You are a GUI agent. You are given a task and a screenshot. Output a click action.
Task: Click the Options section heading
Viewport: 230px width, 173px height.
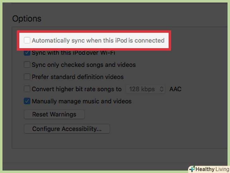[x=27, y=18]
